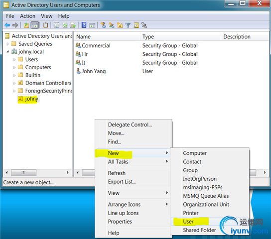
Task: Open the View submenu in context menu
Action: coord(133,193)
